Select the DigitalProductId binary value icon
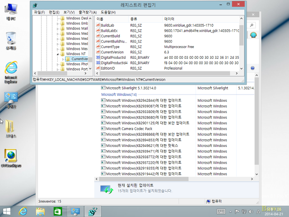 (x=98, y=57)
